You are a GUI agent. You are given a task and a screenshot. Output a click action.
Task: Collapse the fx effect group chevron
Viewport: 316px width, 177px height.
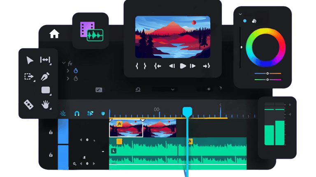pos(64,63)
